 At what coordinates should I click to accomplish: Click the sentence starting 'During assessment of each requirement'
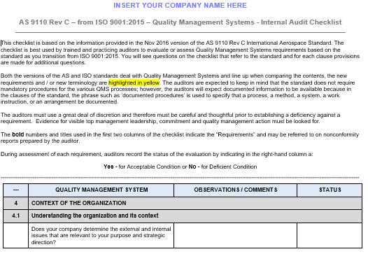(x=157, y=154)
